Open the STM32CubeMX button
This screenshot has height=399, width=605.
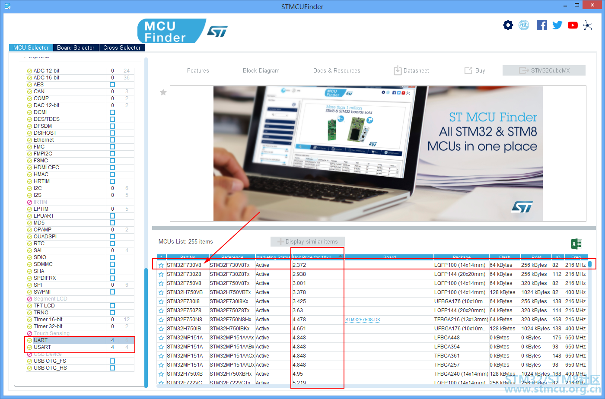(x=544, y=70)
